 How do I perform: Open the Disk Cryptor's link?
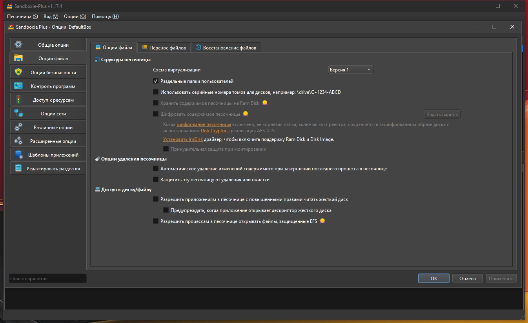[215, 131]
